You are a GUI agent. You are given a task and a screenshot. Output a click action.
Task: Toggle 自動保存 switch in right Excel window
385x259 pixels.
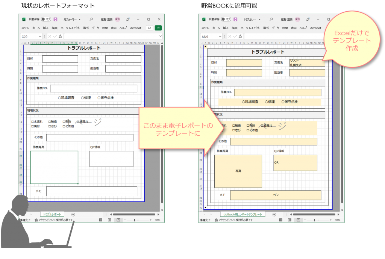226,19
